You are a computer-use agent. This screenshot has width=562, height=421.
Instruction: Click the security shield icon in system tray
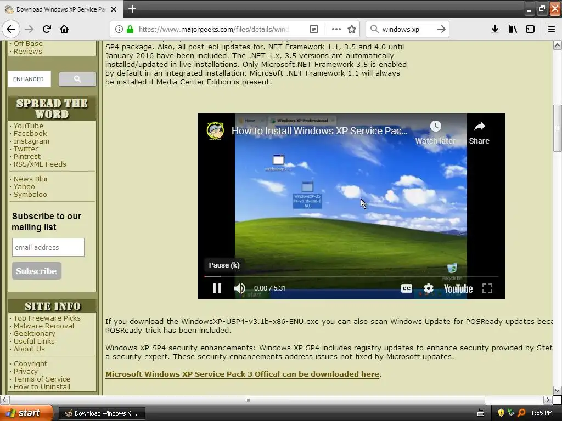pyautogui.click(x=501, y=413)
